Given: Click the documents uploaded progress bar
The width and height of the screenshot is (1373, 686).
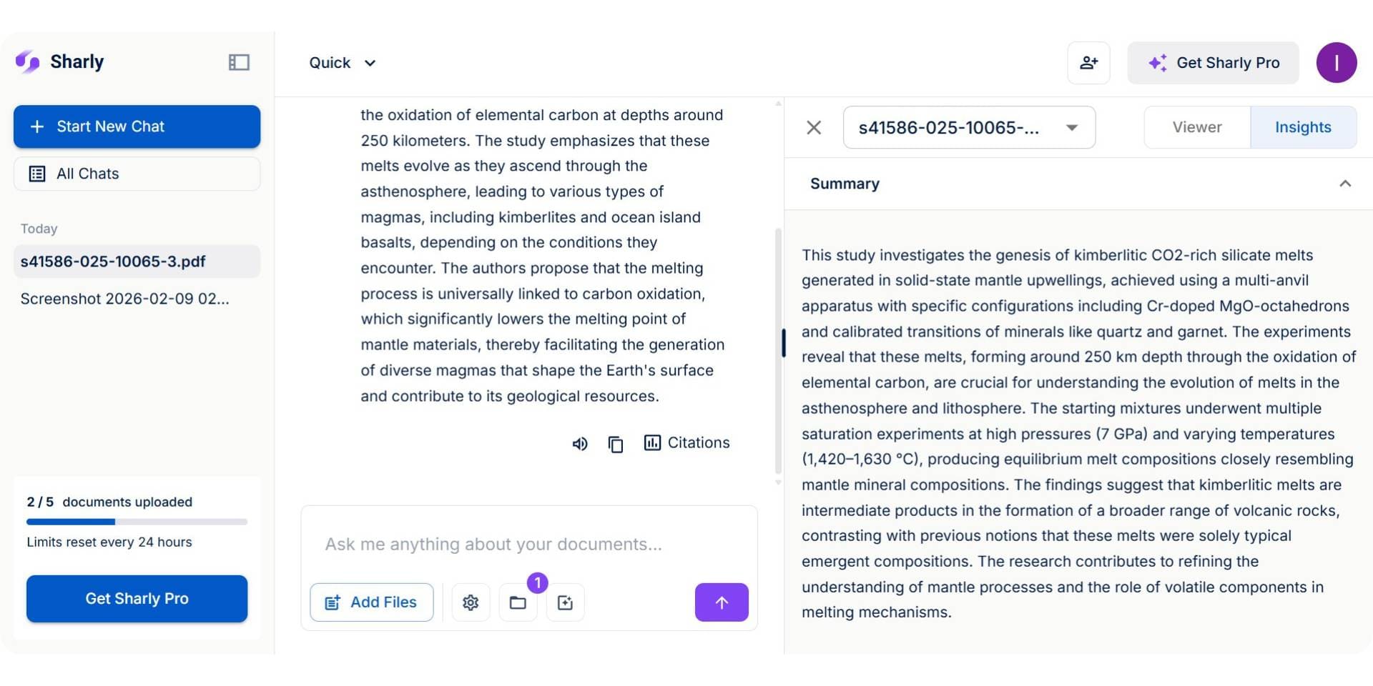Looking at the screenshot, I should point(137,522).
